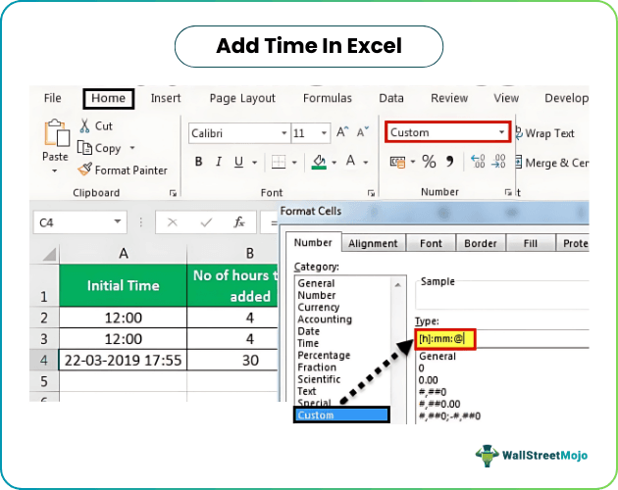Click Decrease Decimal icon

(x=498, y=162)
